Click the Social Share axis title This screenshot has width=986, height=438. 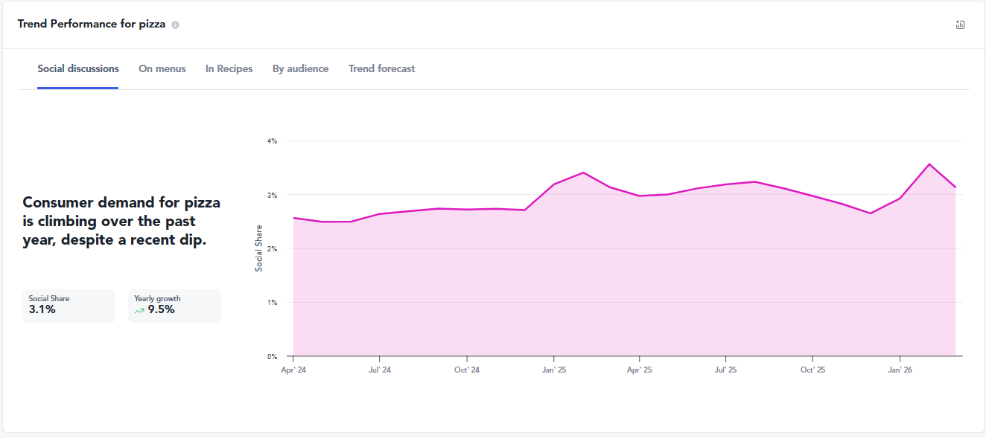[259, 248]
